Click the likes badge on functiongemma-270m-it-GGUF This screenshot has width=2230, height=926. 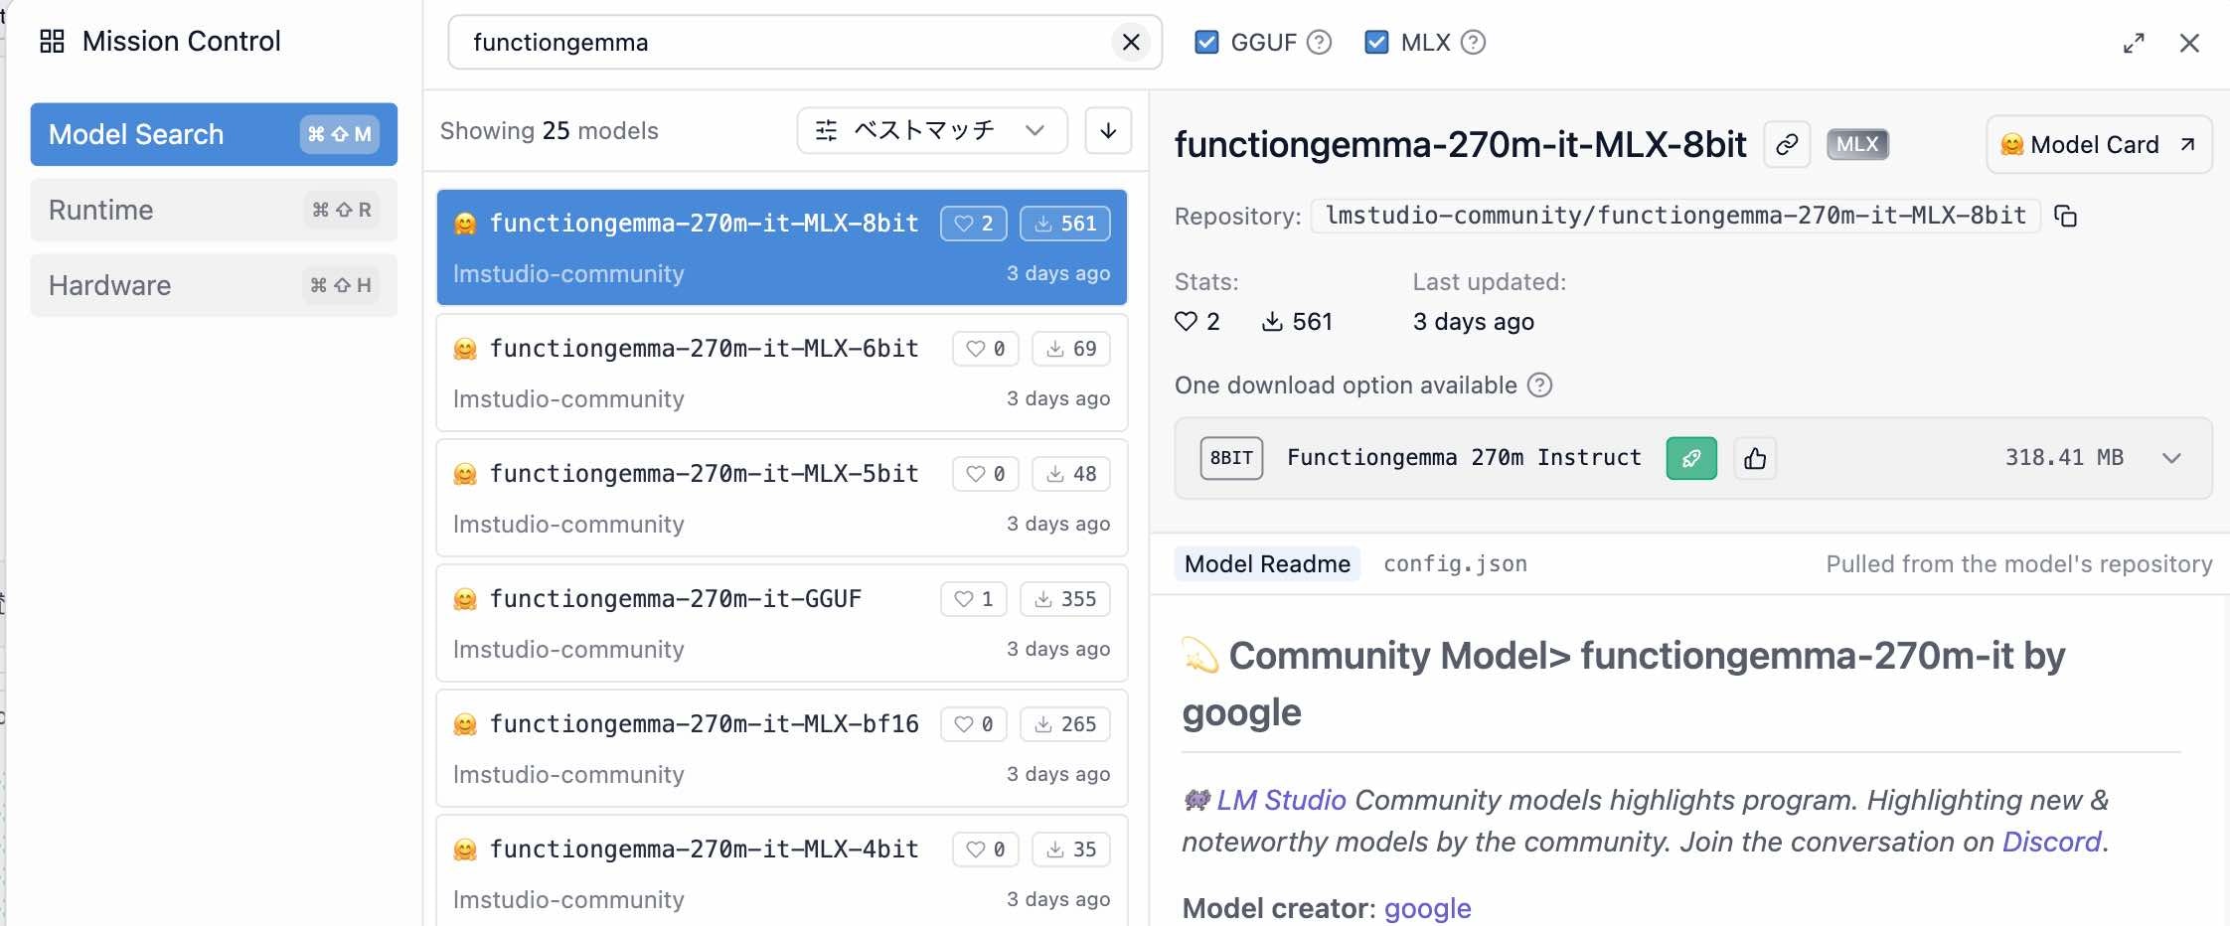point(974,599)
